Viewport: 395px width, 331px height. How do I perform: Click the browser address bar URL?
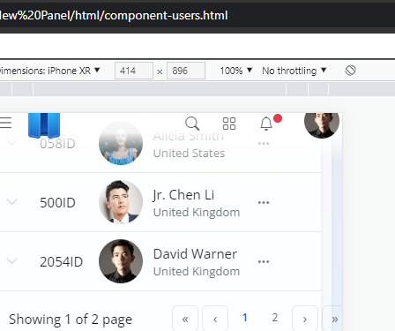point(114,15)
